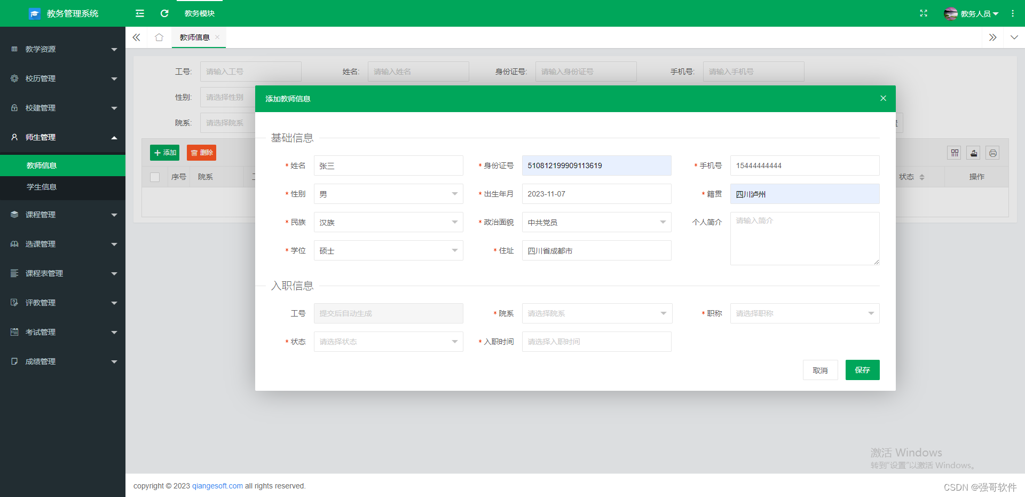
Task: Open the 政治面貌 dropdown
Action: (596, 222)
